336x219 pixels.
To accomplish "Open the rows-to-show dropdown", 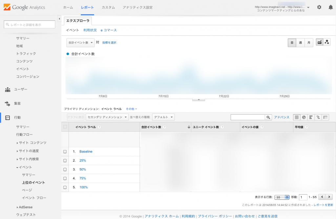I will [x=282, y=197].
